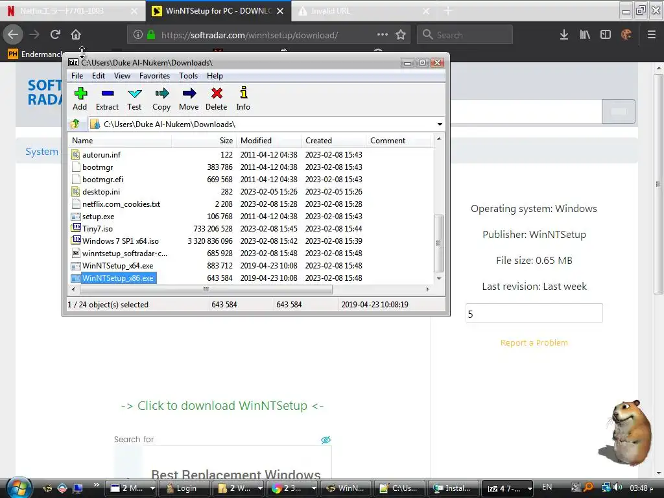
Task: Open a new Firefox tab with plus
Action: (448, 11)
